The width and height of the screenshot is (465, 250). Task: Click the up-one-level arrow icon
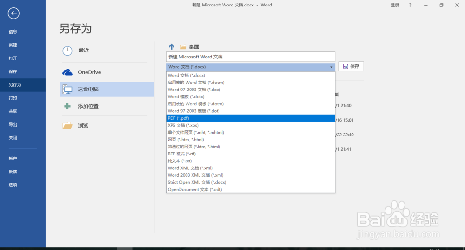pos(172,46)
